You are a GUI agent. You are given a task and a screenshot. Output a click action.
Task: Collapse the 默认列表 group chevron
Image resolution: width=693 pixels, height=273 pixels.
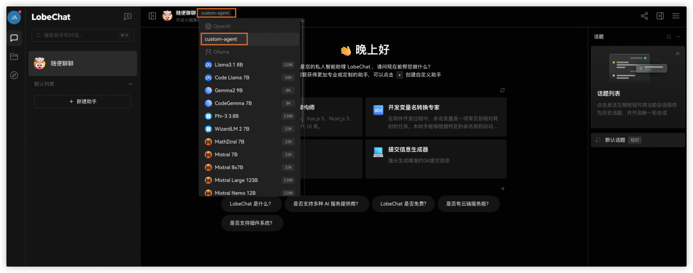click(130, 84)
